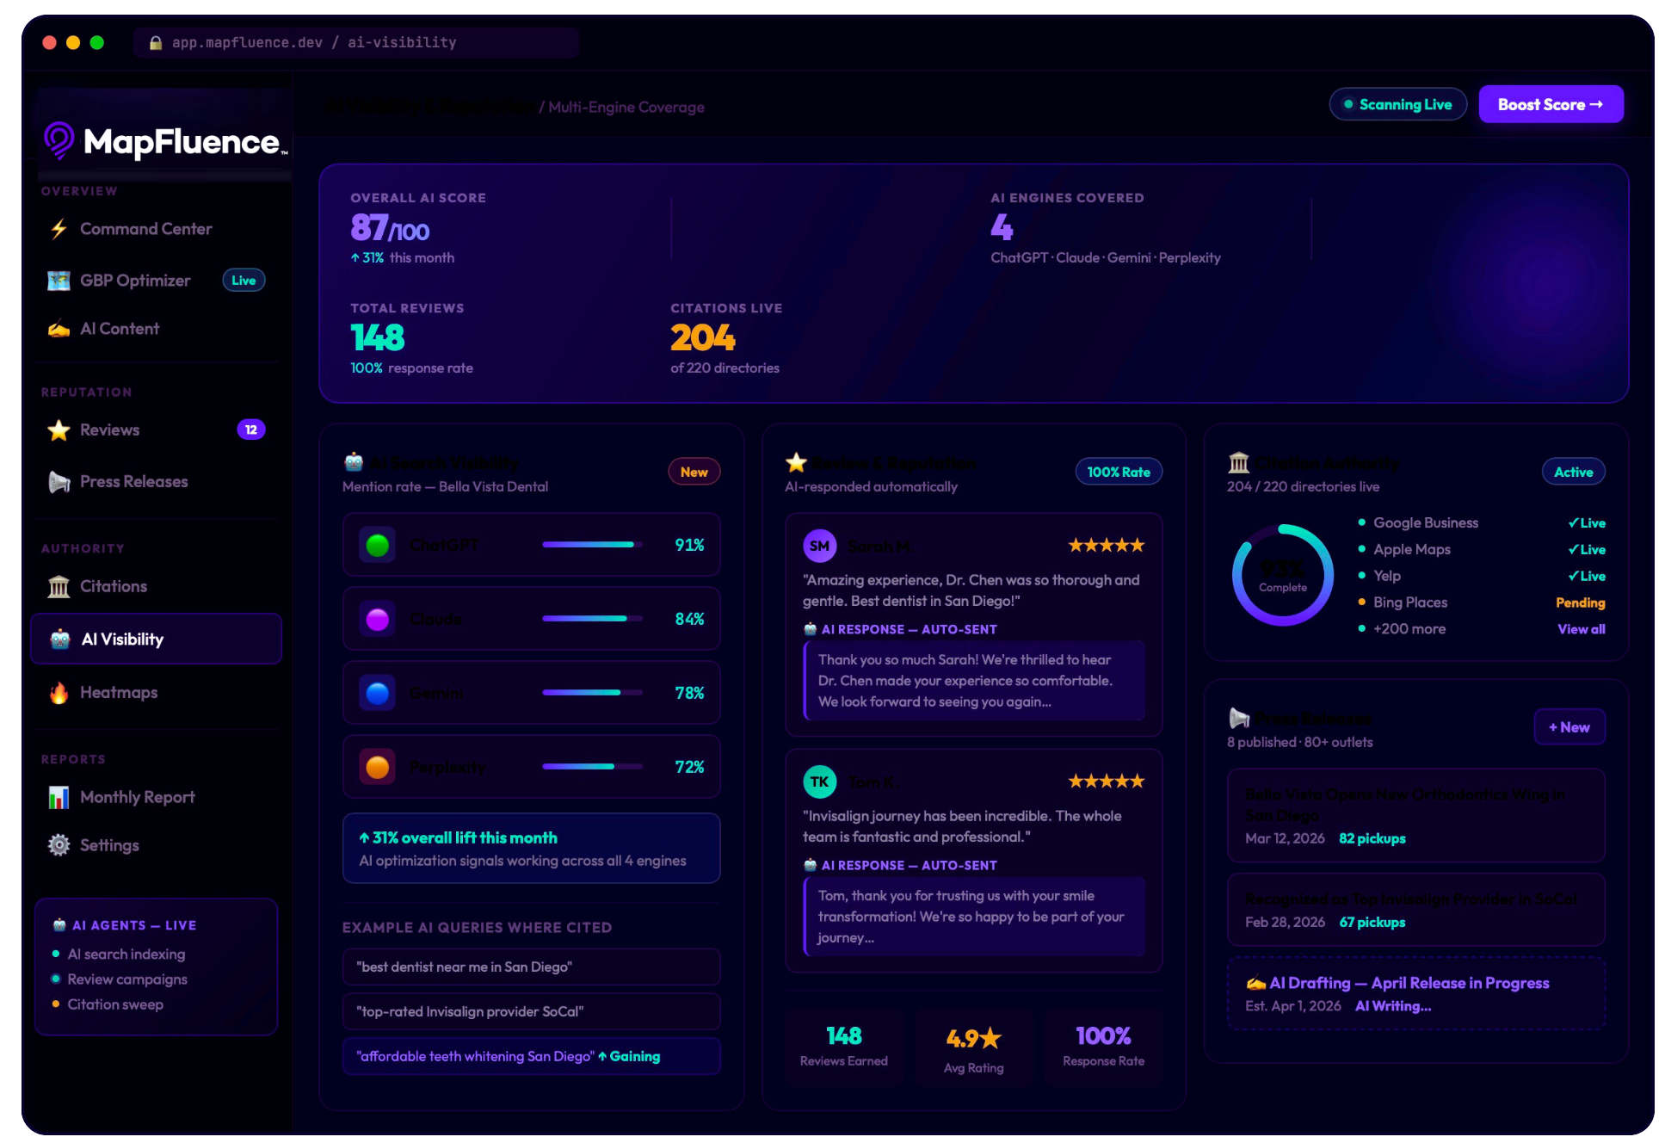Click the Boost Score button

1551,103
